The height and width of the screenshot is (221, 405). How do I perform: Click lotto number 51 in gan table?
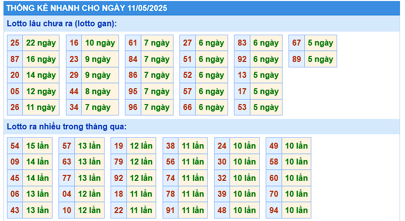(187, 59)
